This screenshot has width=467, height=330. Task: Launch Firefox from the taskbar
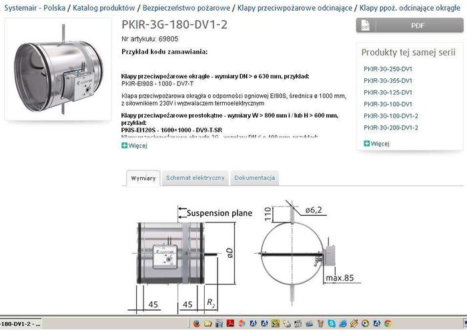tap(197, 323)
